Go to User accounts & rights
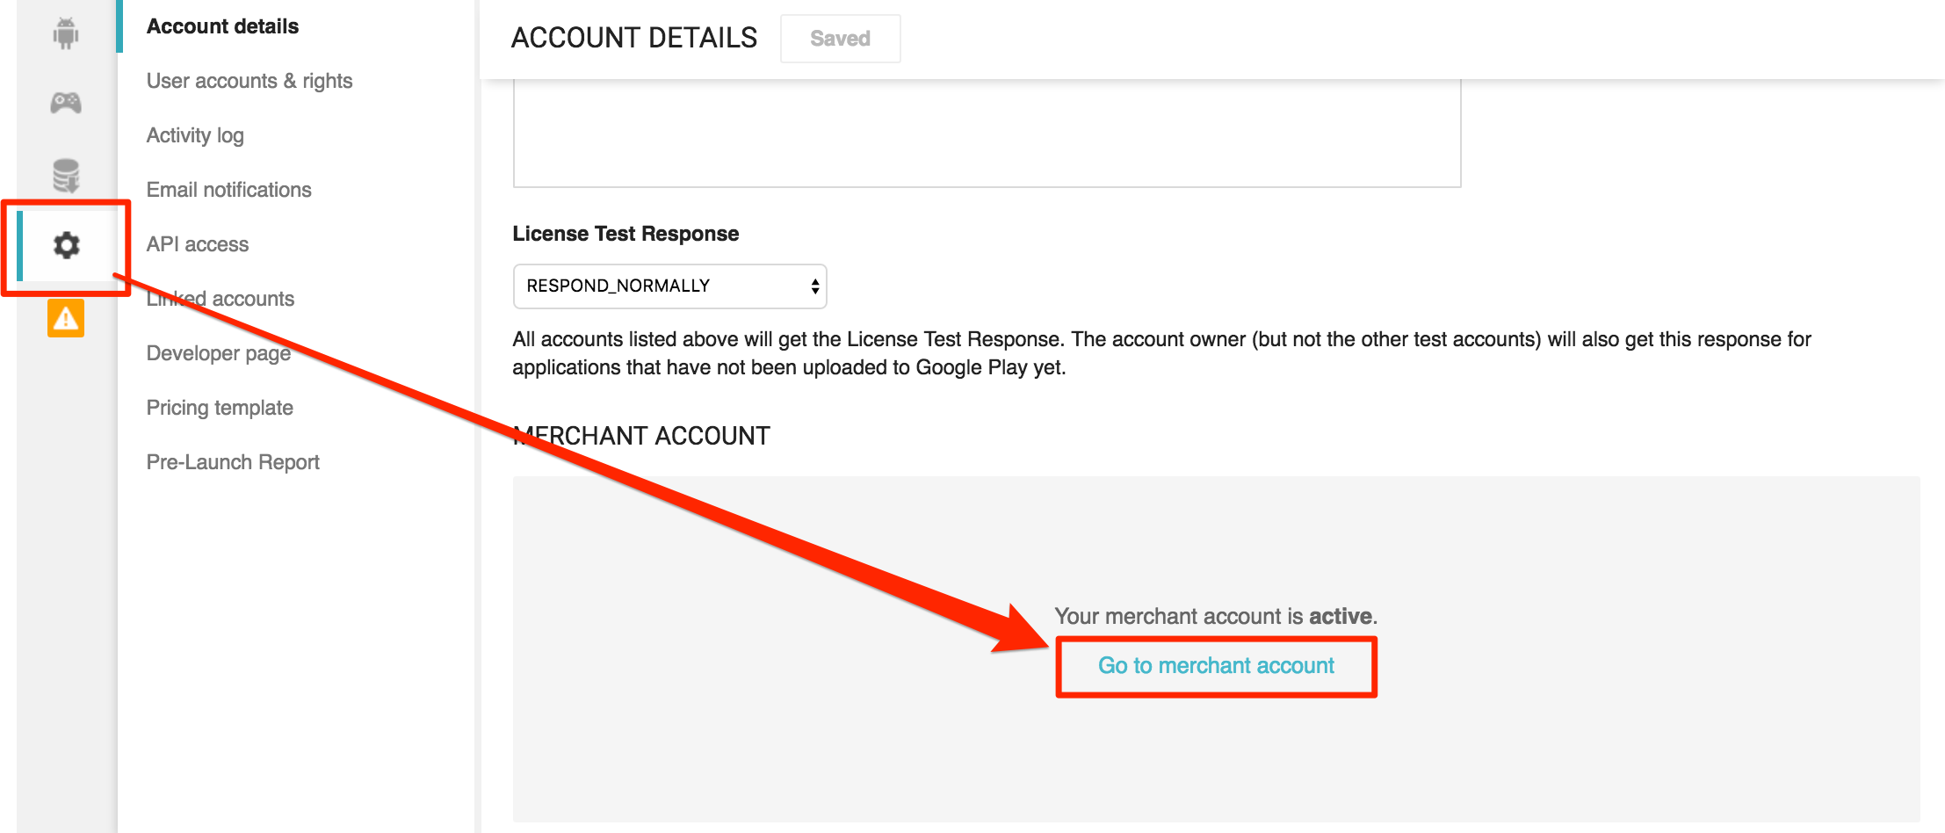1945x833 pixels. tap(249, 81)
